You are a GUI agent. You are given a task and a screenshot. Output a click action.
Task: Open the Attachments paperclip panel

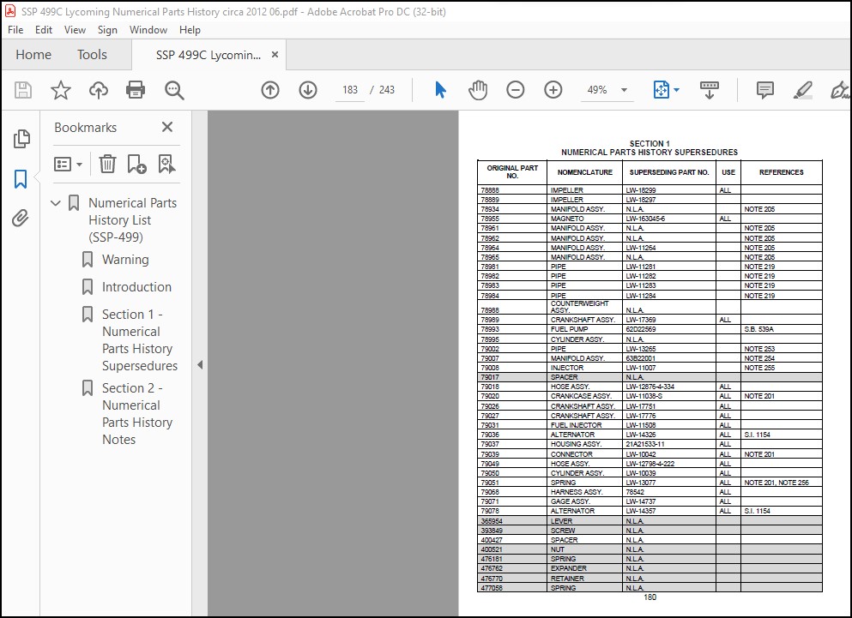click(x=21, y=219)
